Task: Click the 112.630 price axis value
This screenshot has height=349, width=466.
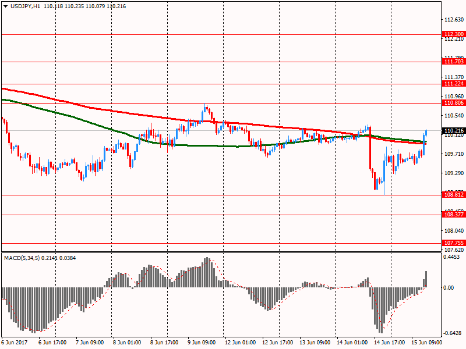Action: pyautogui.click(x=454, y=20)
